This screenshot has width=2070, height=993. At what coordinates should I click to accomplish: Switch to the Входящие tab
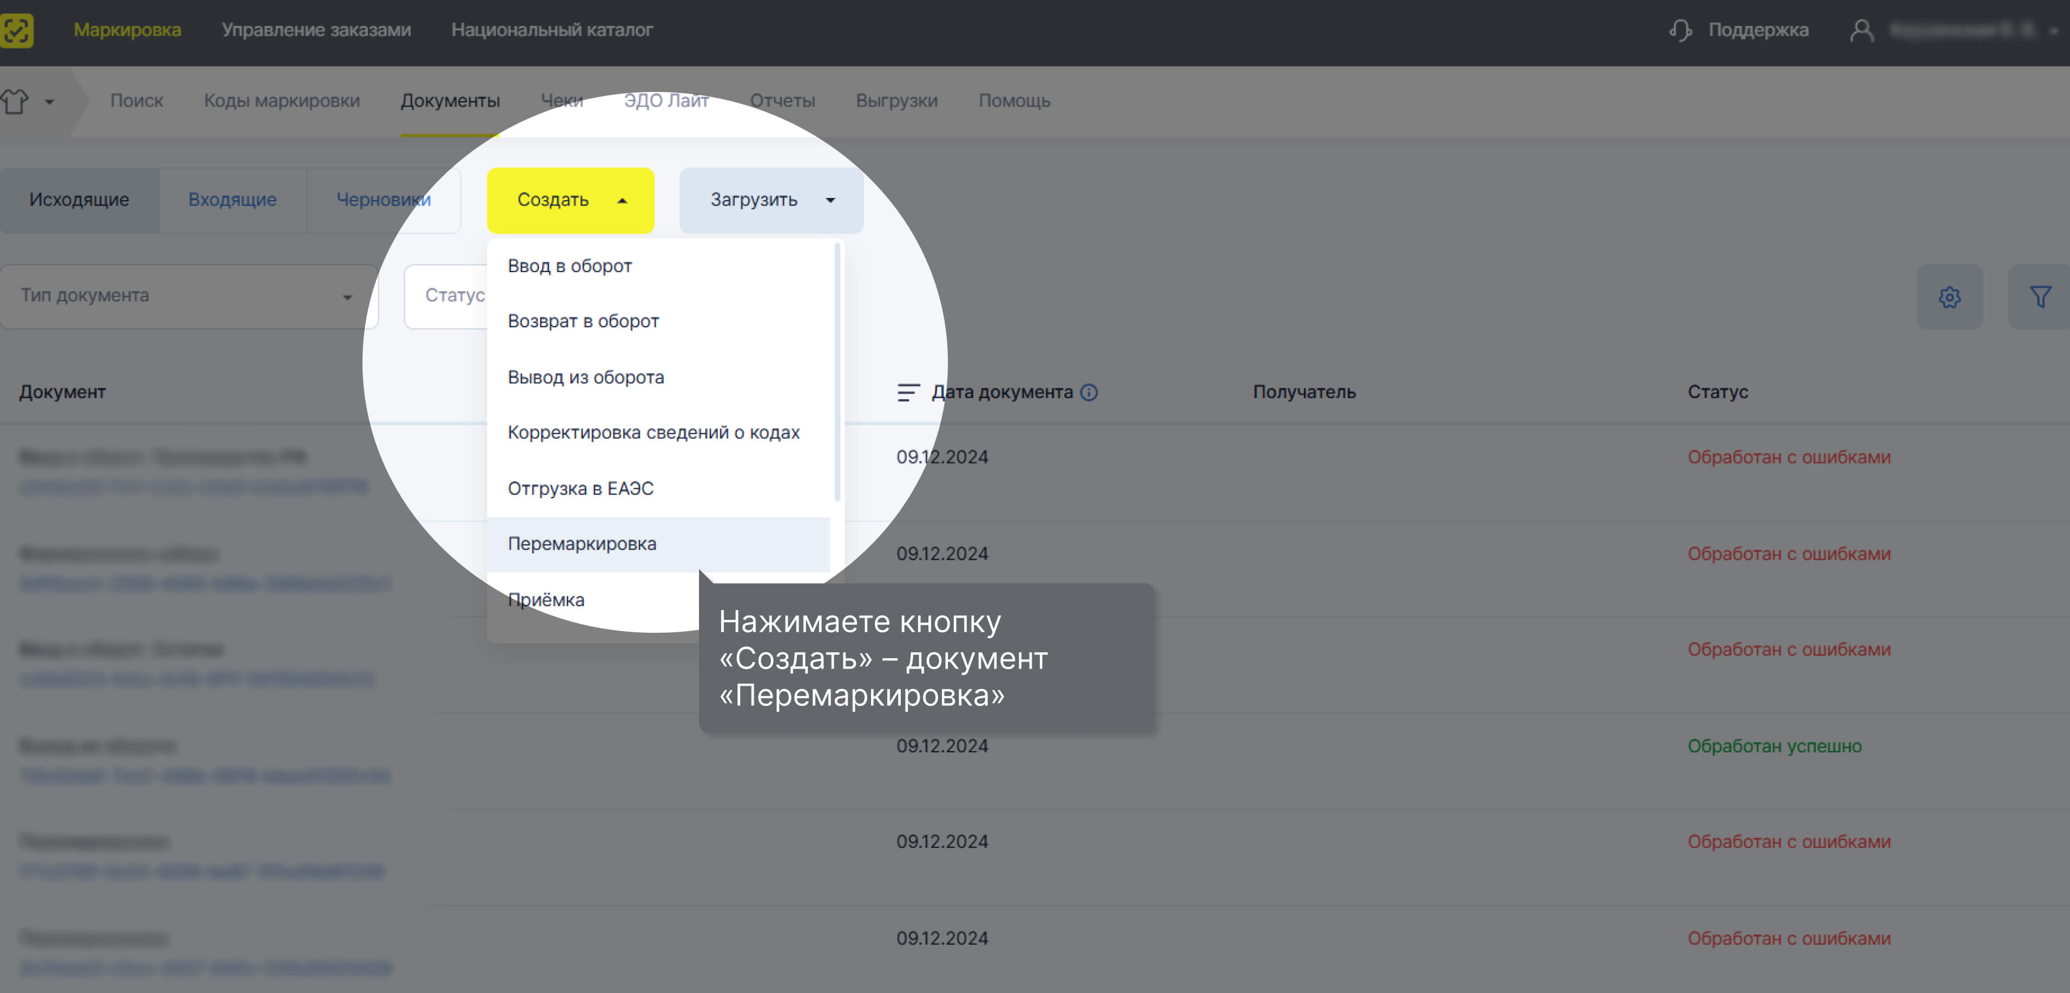coord(232,200)
